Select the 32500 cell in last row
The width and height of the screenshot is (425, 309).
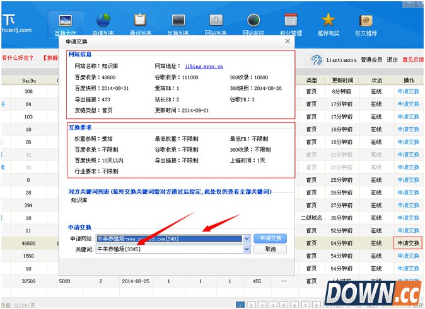click(28, 281)
